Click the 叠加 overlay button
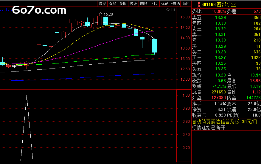 pyautogui.click(x=113, y=4)
